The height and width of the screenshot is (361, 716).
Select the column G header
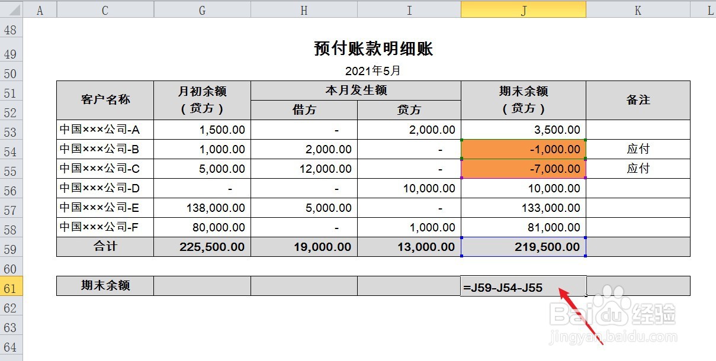click(x=202, y=9)
